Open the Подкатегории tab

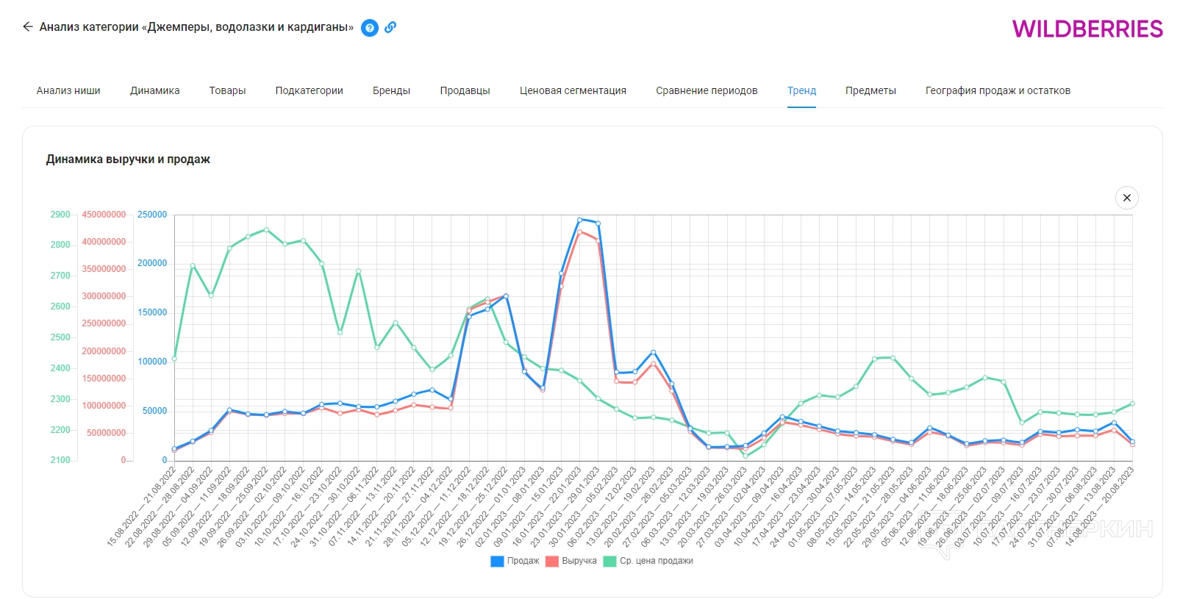pyautogui.click(x=309, y=90)
